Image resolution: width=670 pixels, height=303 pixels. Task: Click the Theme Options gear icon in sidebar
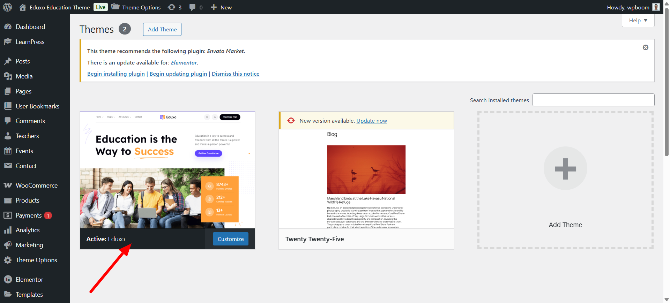[x=8, y=260]
